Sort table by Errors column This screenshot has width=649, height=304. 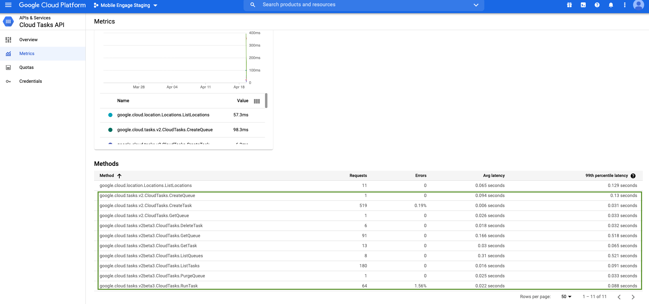coord(421,176)
